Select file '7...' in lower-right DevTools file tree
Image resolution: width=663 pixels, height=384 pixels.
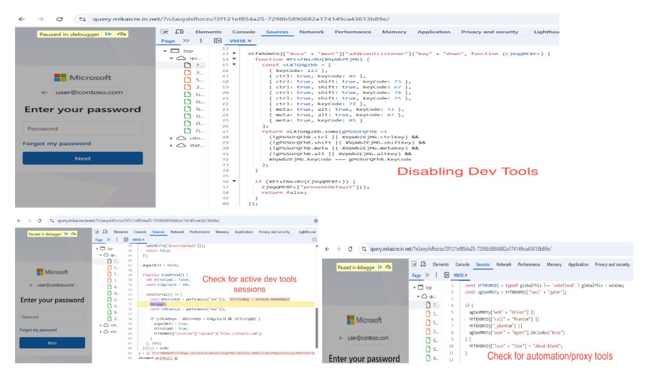click(x=433, y=305)
